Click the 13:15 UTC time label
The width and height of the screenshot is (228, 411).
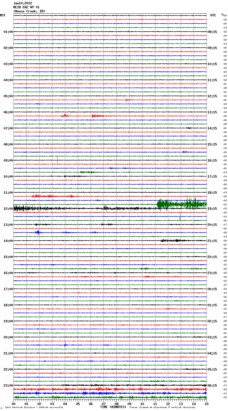coord(212,112)
